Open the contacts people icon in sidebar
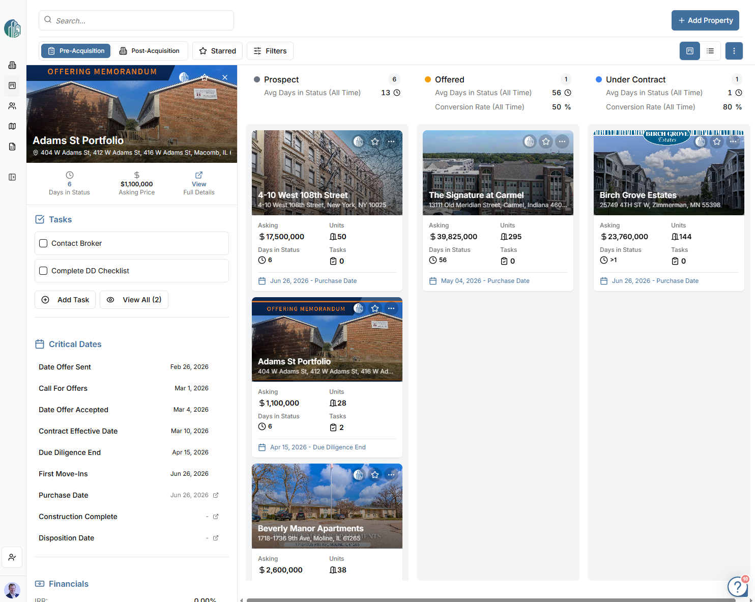This screenshot has height=602, width=755. pos(12,106)
